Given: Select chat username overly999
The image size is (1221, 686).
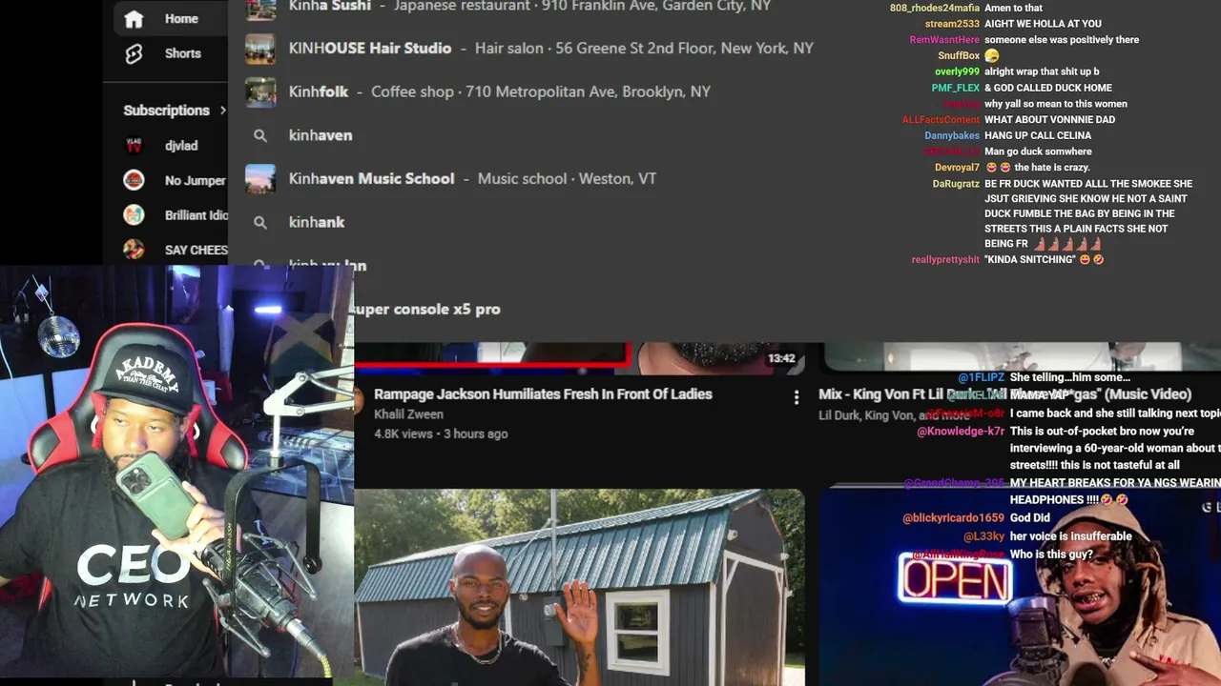Looking at the screenshot, I should (x=957, y=71).
